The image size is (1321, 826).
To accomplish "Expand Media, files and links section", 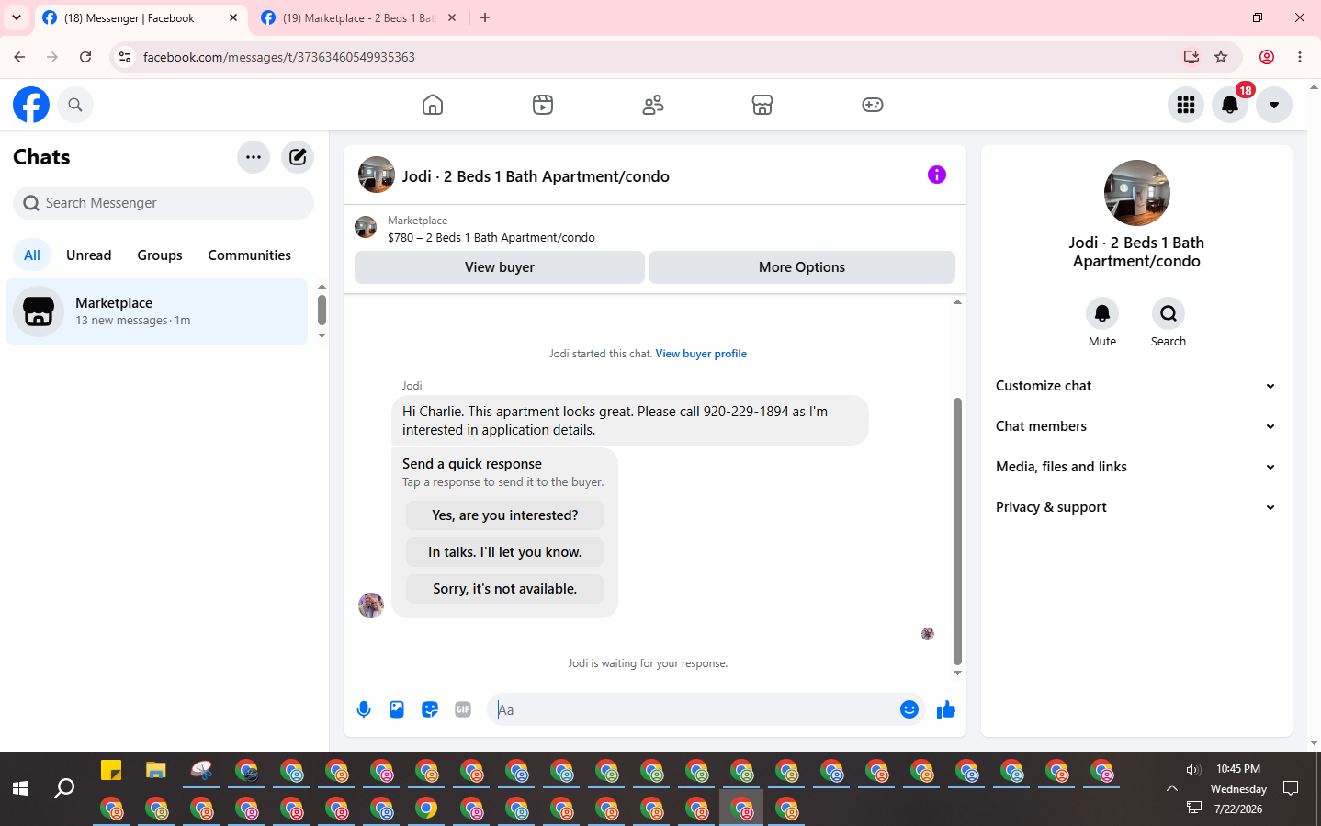I will [x=1136, y=467].
